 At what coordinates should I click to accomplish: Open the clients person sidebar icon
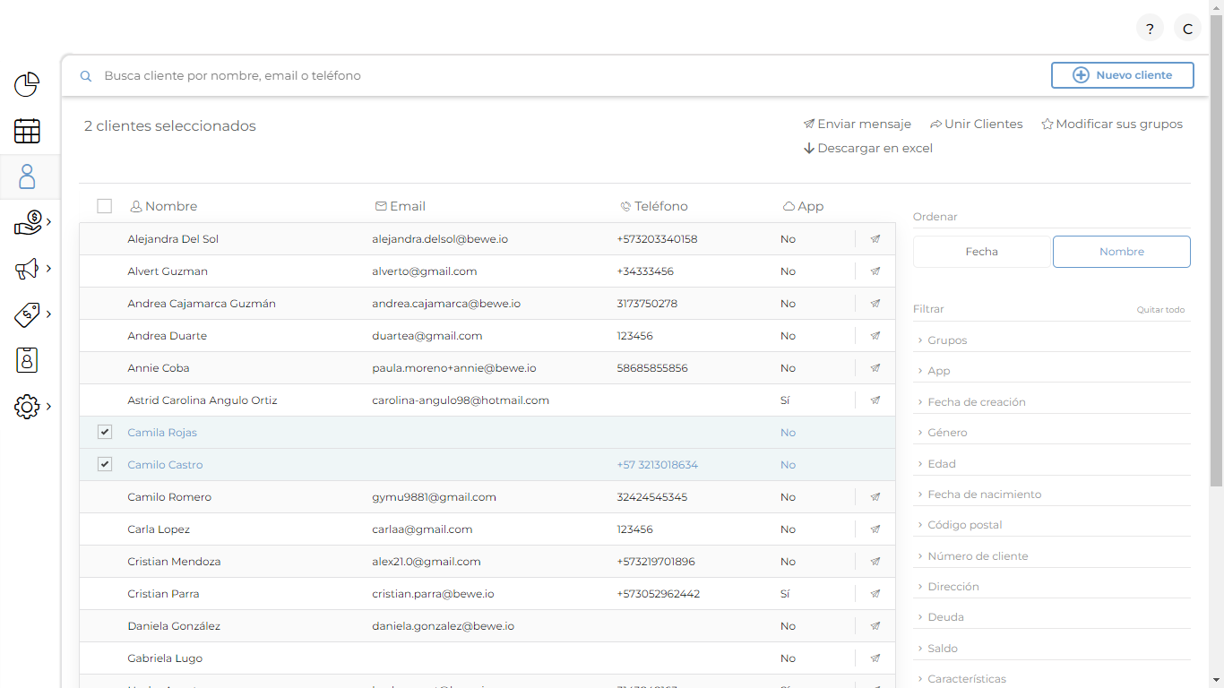pyautogui.click(x=27, y=176)
